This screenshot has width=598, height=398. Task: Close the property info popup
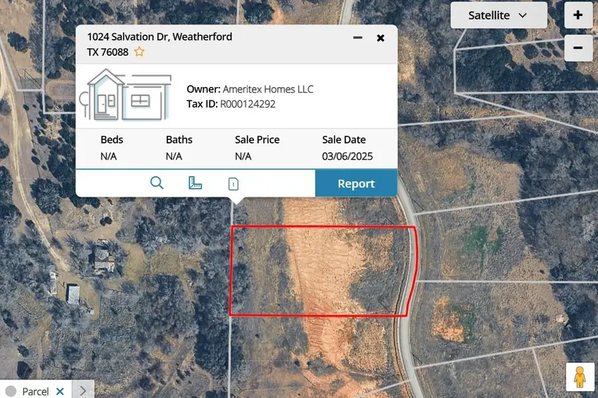point(381,38)
